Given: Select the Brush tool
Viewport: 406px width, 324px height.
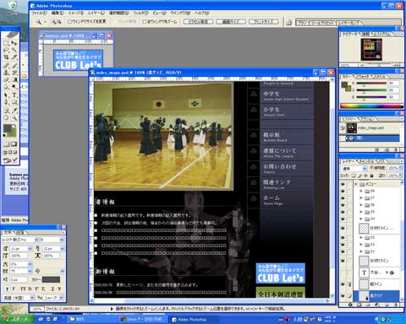Looking at the screenshot, I should coord(14,66).
